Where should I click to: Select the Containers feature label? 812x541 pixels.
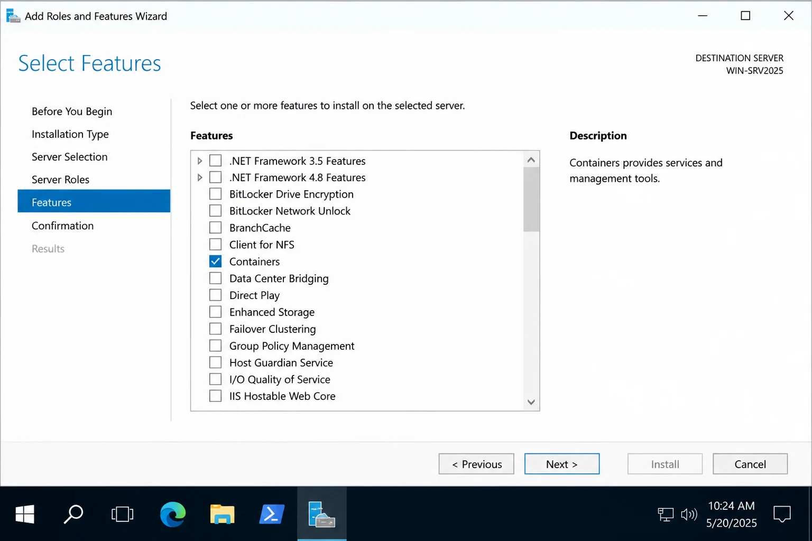click(x=255, y=262)
